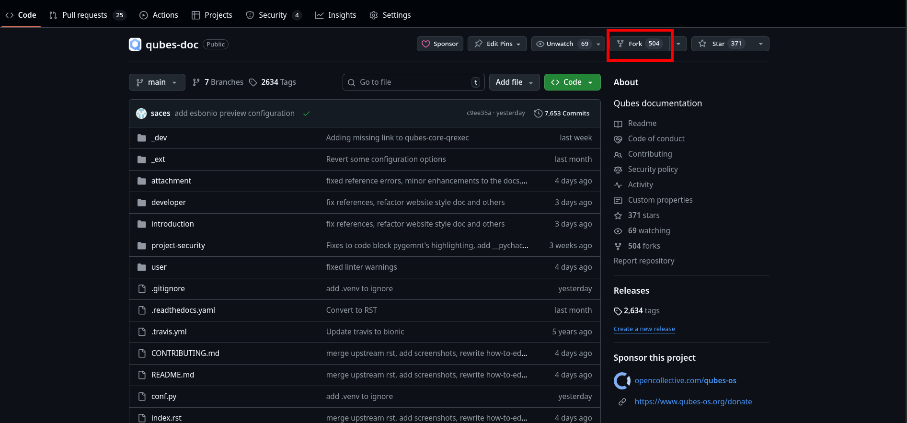The height and width of the screenshot is (423, 907).
Task: Open the 'Update travis to bionic' commit message
Action: coord(365,332)
